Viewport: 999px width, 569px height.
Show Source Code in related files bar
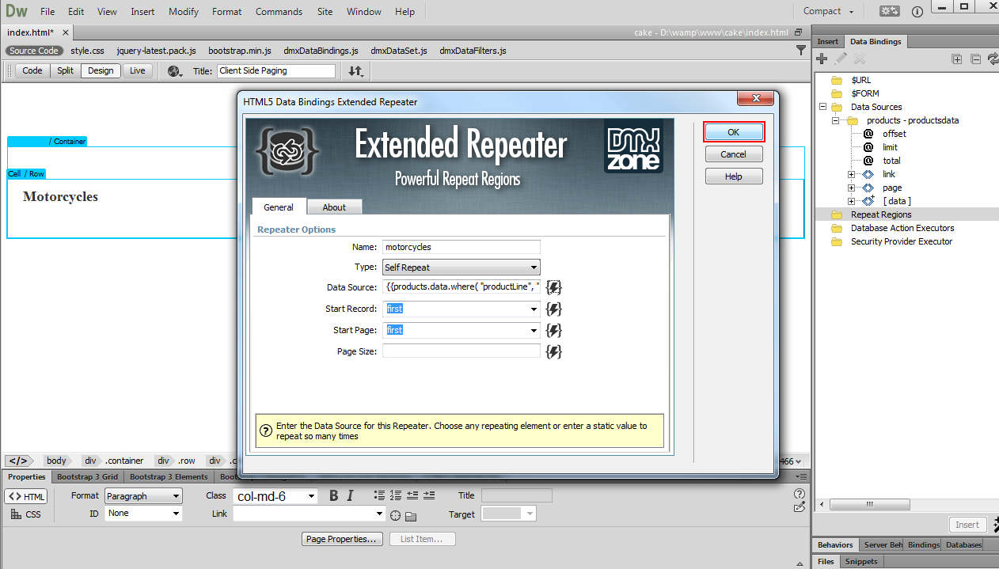click(x=34, y=51)
